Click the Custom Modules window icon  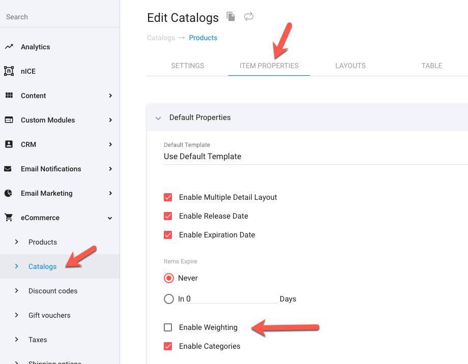point(9,120)
